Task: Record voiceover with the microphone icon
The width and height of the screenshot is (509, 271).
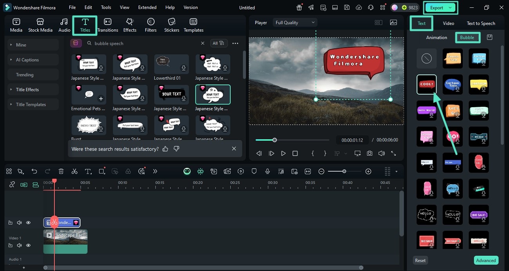Action: pos(267,171)
